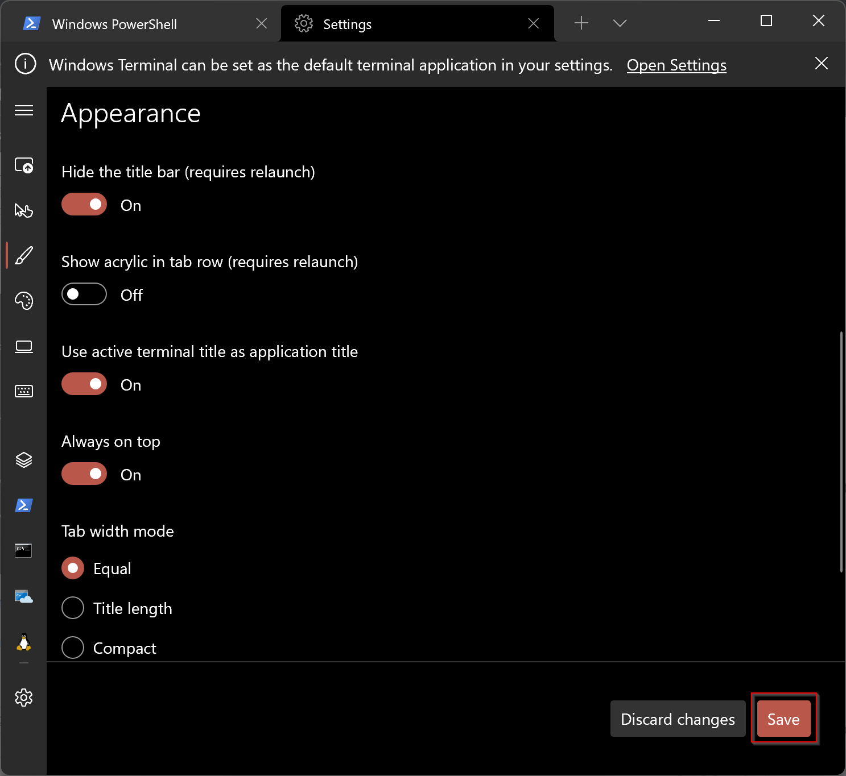
Task: Click 'Always on top' setting label
Action: (111, 442)
